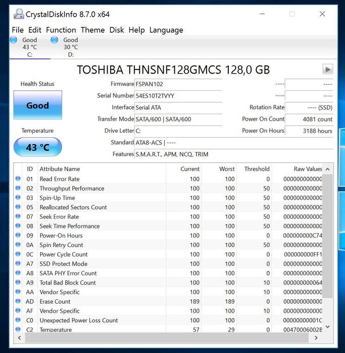345x353 pixels.
Task: Close the CrystalDiskInfo window
Action: coord(322,14)
